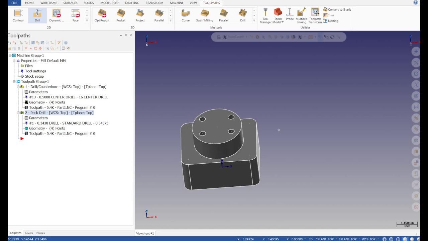Switch to the WIREFRAME ribbon tab
This screenshot has width=428, height=241.
[48, 3]
